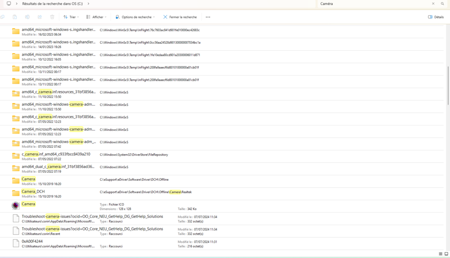Click chevron after Résultats de la recherche breadcrumb

pyautogui.click(x=88, y=4)
